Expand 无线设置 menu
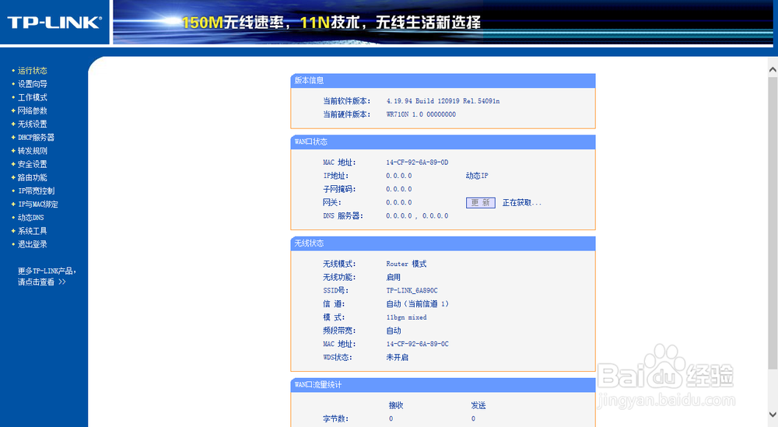 32,124
